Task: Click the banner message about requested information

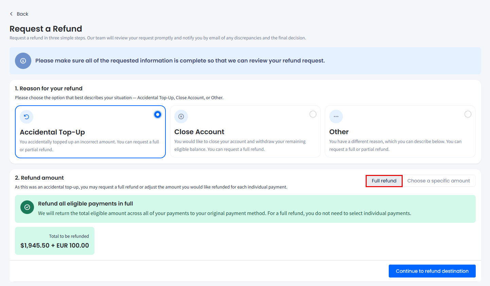Action: [x=180, y=61]
